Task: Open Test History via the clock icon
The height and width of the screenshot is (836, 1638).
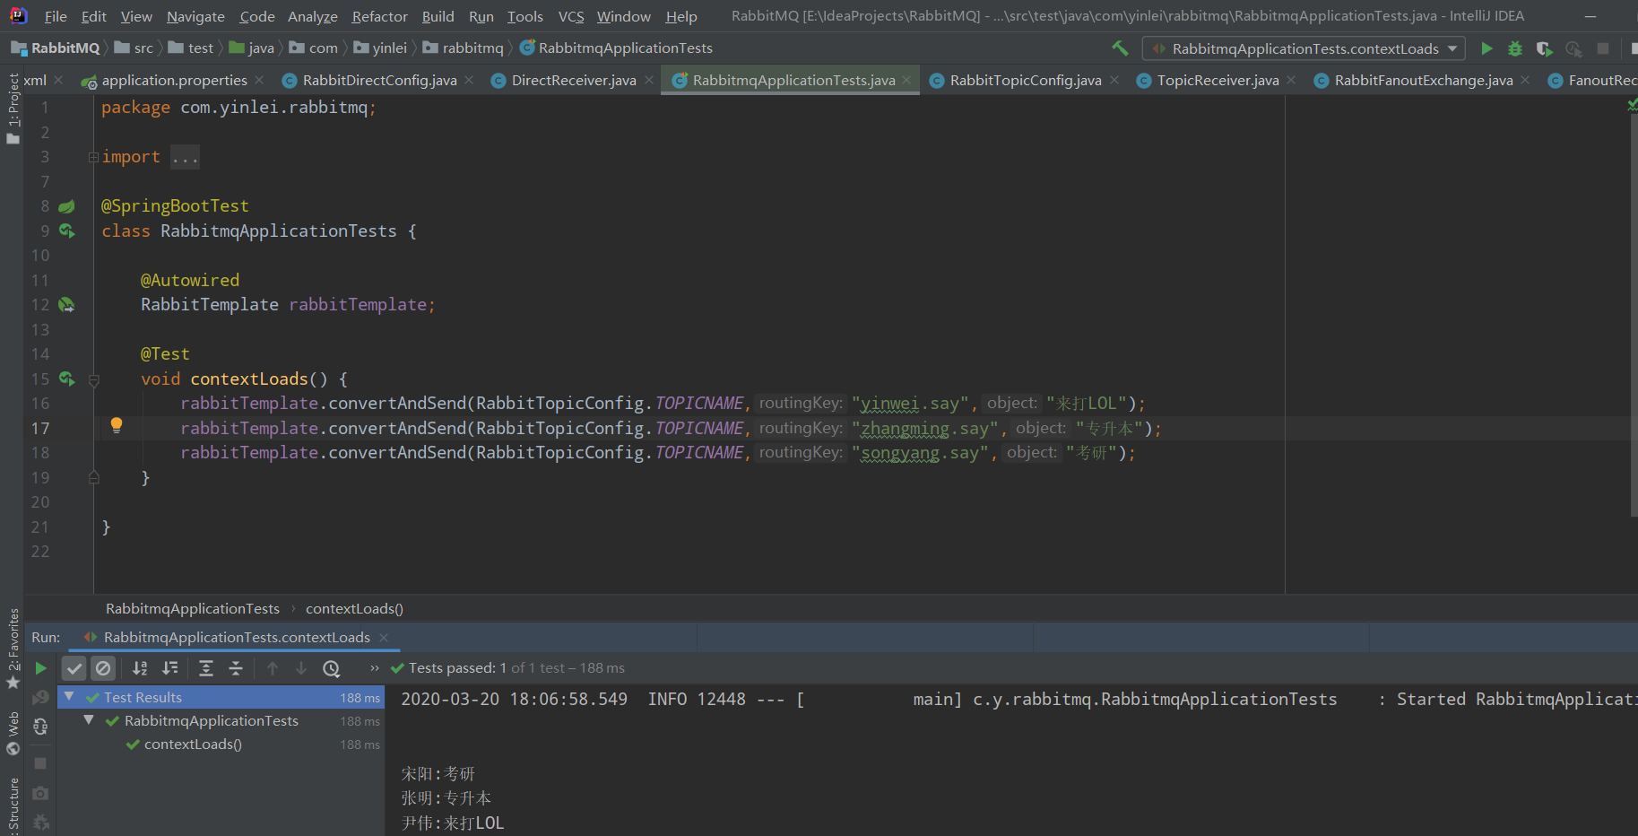Action: coord(332,667)
